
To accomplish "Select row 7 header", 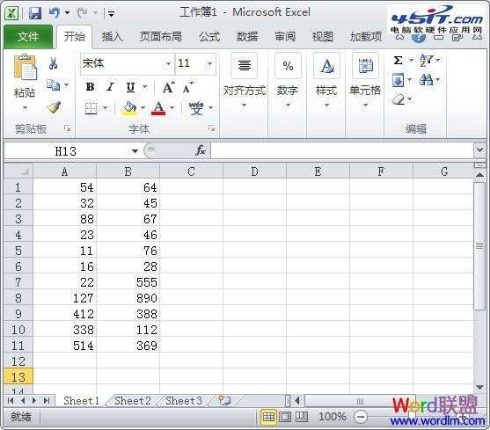I will click(x=18, y=282).
